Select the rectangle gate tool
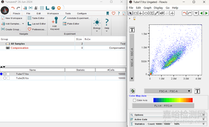Viewport: 209px width, 127px height. pos(136,13)
